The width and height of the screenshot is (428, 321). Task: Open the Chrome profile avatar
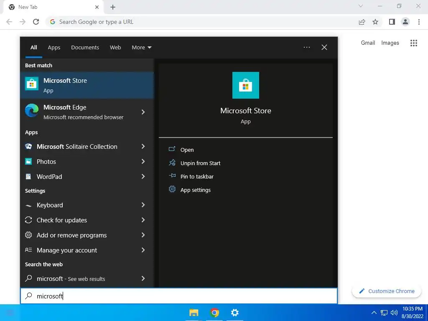[x=405, y=22]
